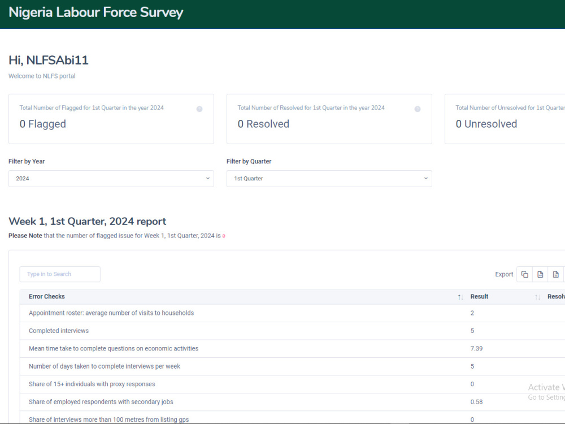Viewport: 565px width, 424px height.
Task: Open the Filter by Quarter dropdown
Action: 329,179
